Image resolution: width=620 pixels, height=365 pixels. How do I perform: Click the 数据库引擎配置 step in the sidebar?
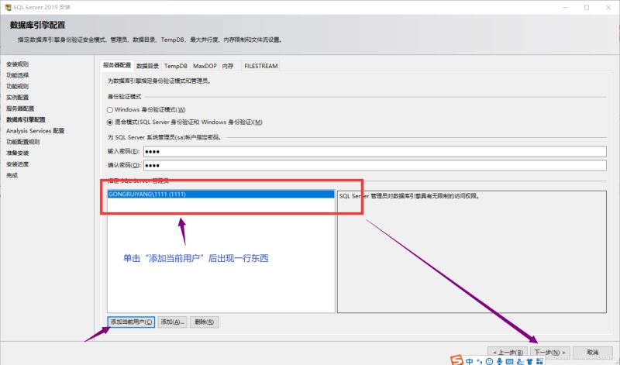(26, 119)
